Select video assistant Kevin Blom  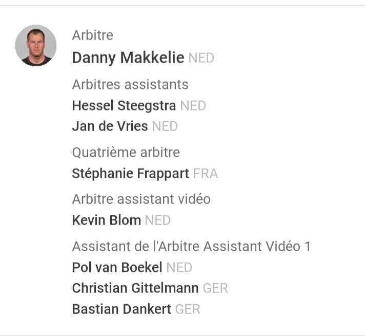click(x=106, y=221)
